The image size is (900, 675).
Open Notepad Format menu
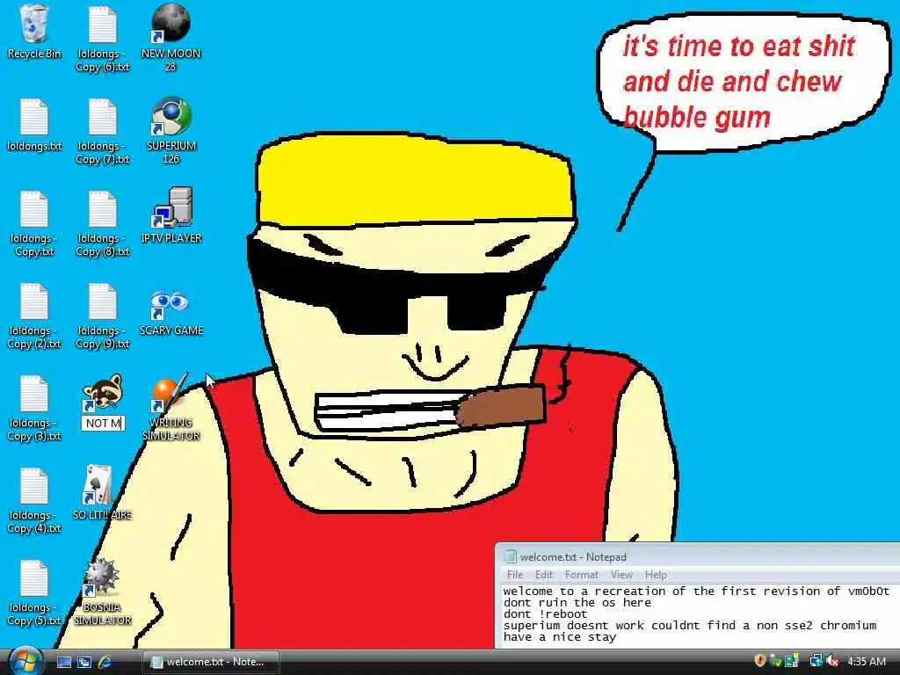[x=582, y=575]
